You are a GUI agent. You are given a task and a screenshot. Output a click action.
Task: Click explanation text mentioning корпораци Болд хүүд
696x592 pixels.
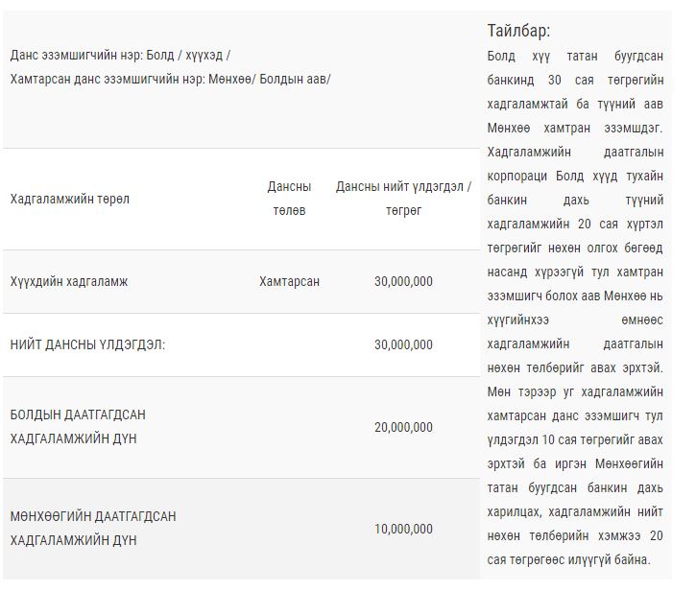575,176
